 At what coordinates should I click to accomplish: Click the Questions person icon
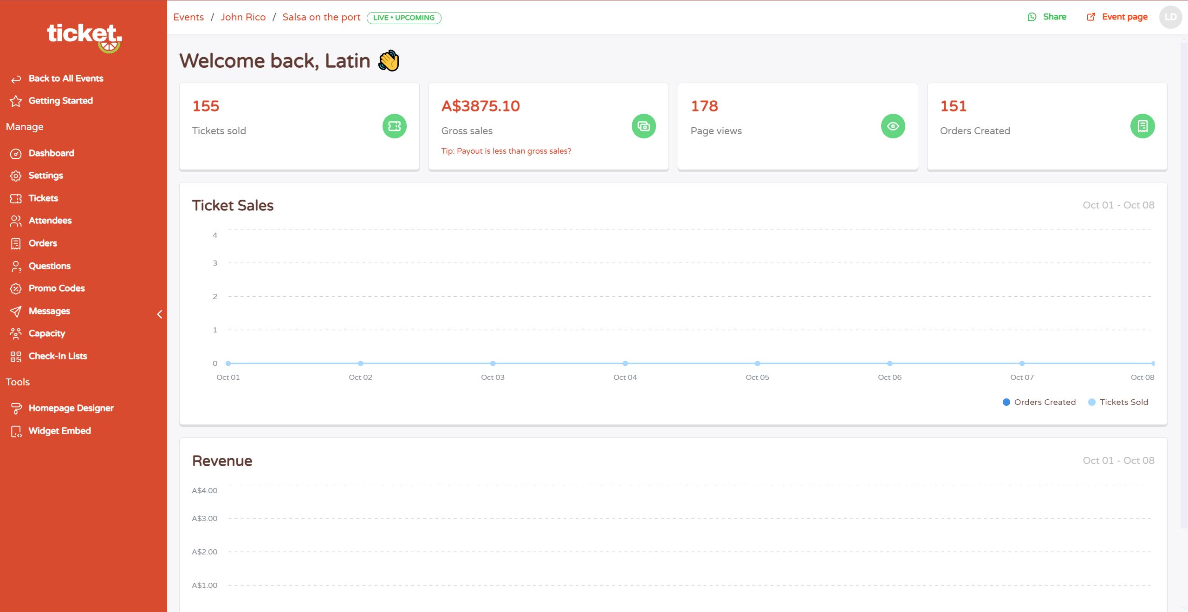coord(16,267)
